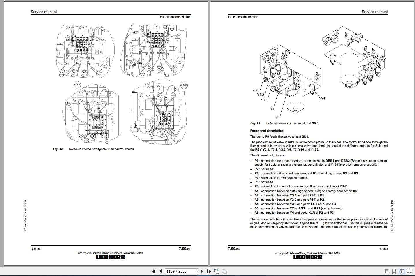Viewport: 415px width, 276px height.
Task: Select two-page facing view layout
Action: (x=402, y=271)
